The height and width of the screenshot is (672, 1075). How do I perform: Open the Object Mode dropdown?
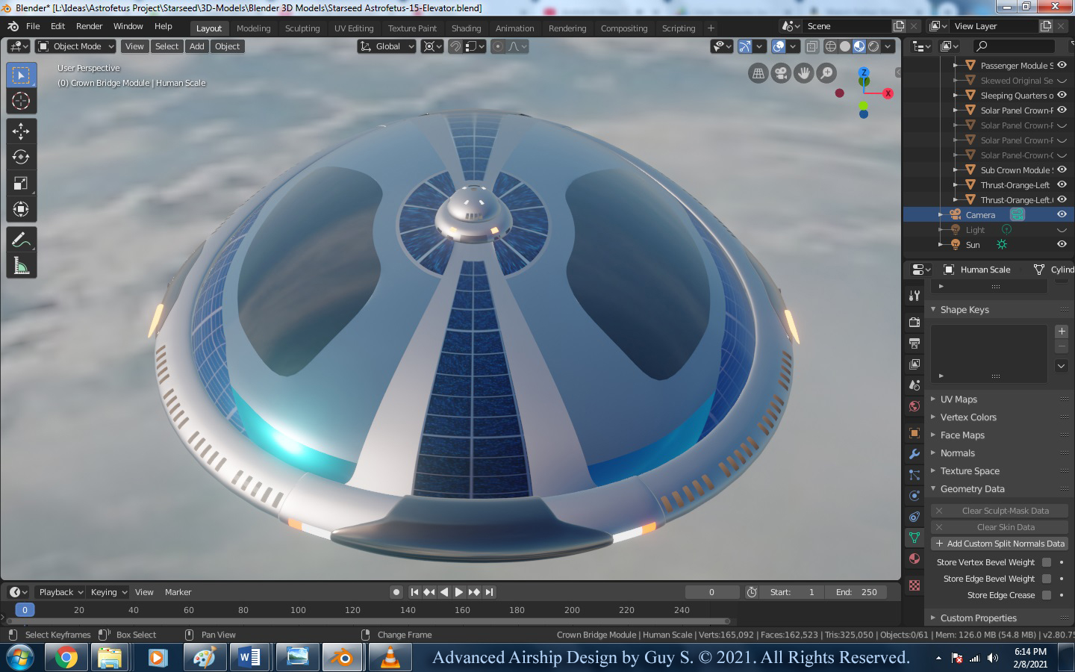(x=76, y=46)
